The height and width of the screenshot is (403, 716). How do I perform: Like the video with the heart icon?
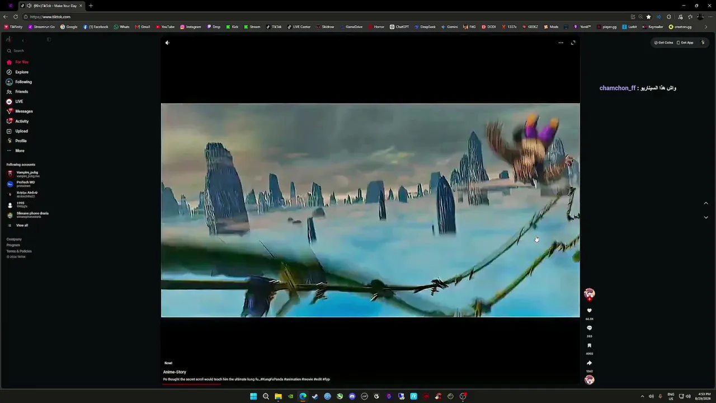point(589,311)
